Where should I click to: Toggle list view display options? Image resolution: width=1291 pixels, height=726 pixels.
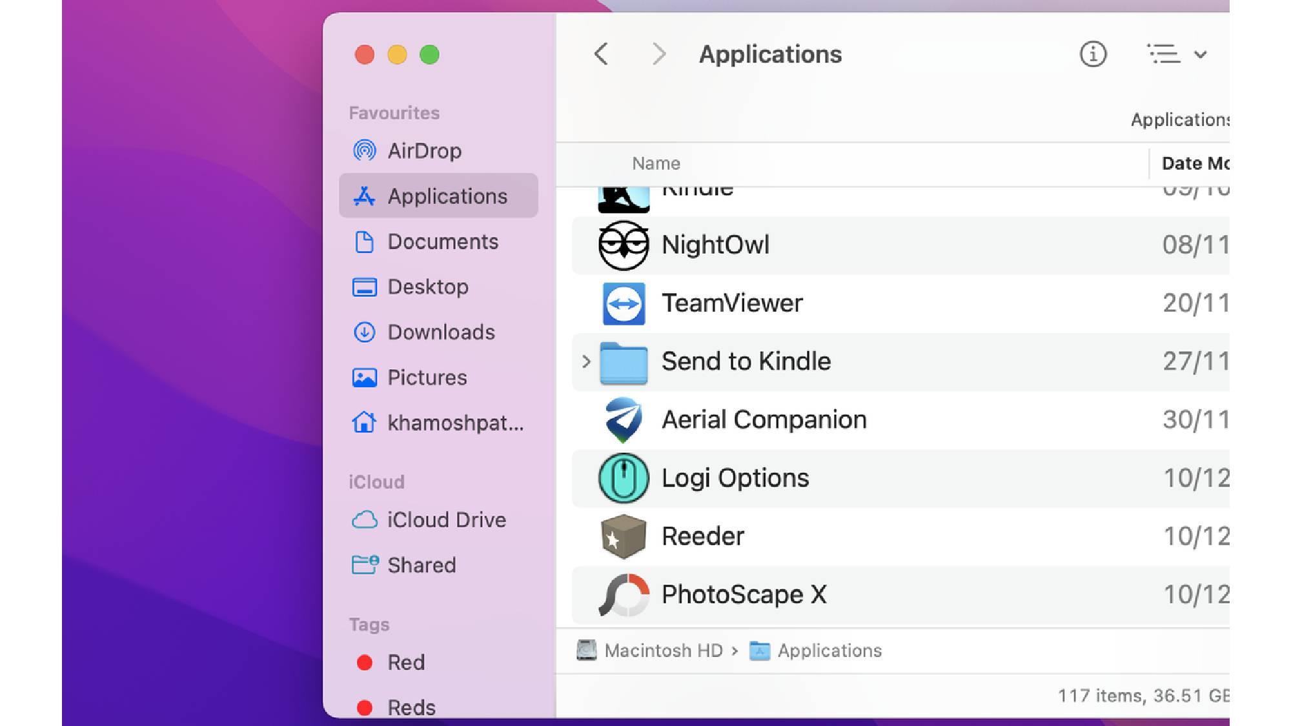(x=1175, y=54)
